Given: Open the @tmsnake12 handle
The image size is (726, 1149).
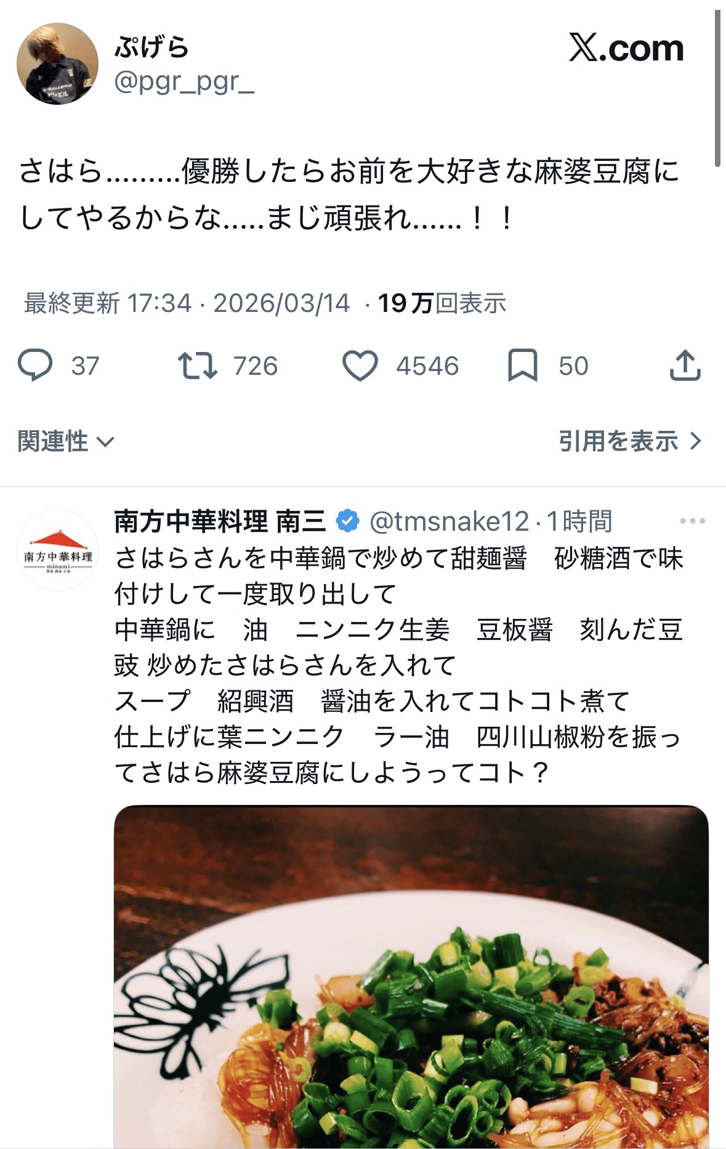Looking at the screenshot, I should pyautogui.click(x=450, y=521).
